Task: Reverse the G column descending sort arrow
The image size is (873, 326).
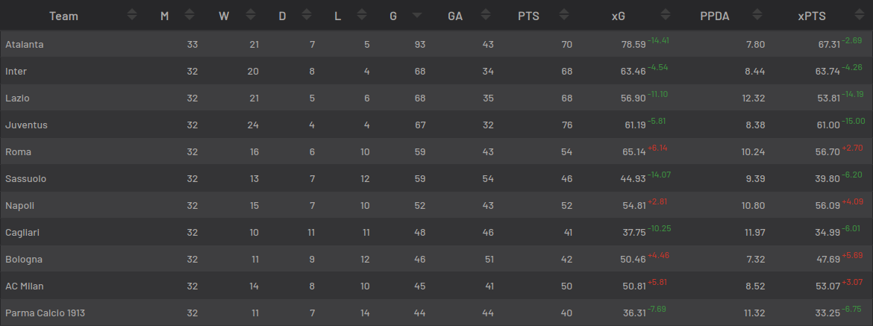Action: coord(417,16)
